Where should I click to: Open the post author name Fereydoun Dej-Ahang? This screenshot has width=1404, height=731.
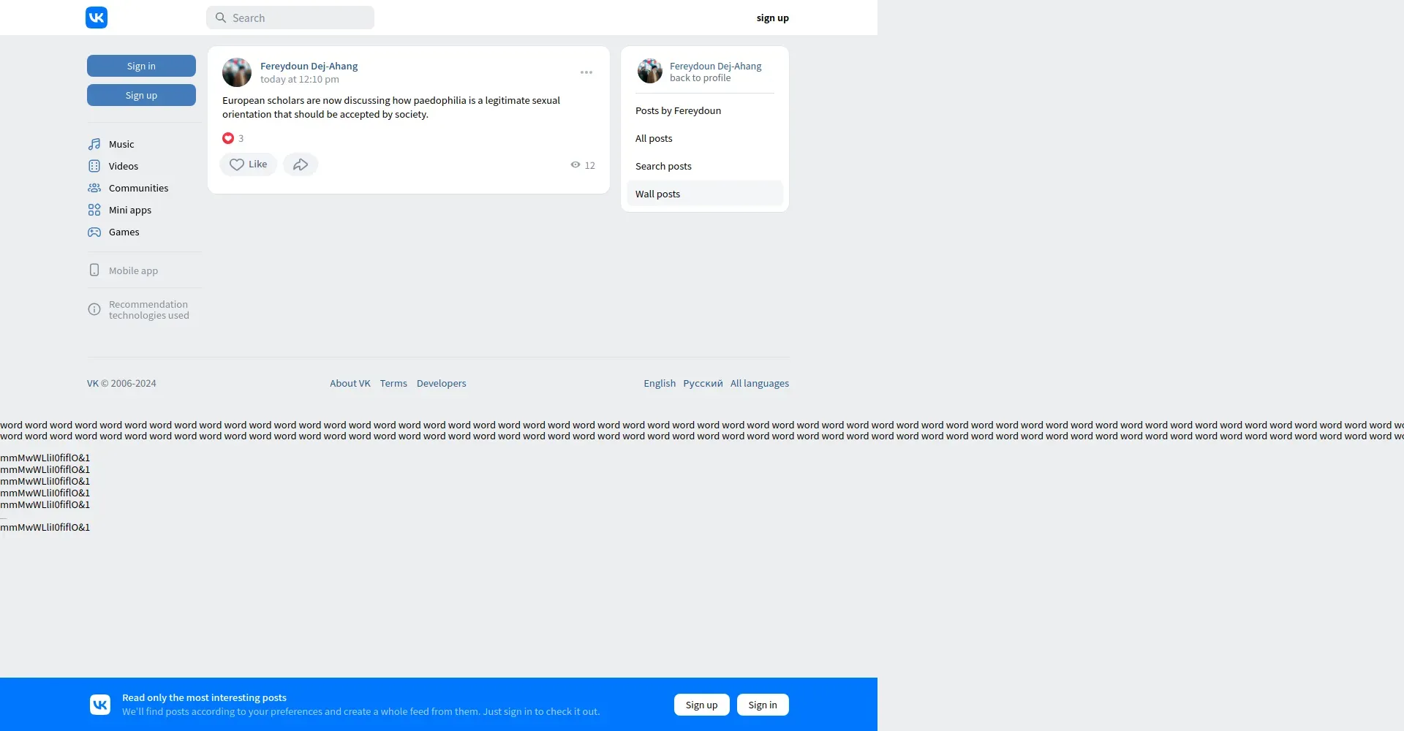coord(309,66)
